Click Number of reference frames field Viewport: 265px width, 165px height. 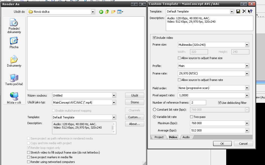[x=198, y=103]
